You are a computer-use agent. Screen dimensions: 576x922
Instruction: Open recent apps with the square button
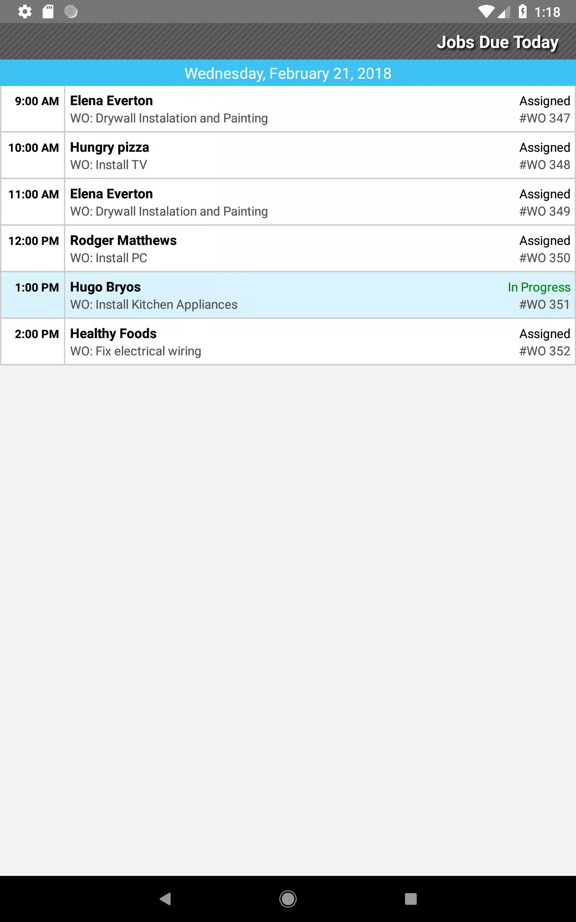click(x=411, y=898)
